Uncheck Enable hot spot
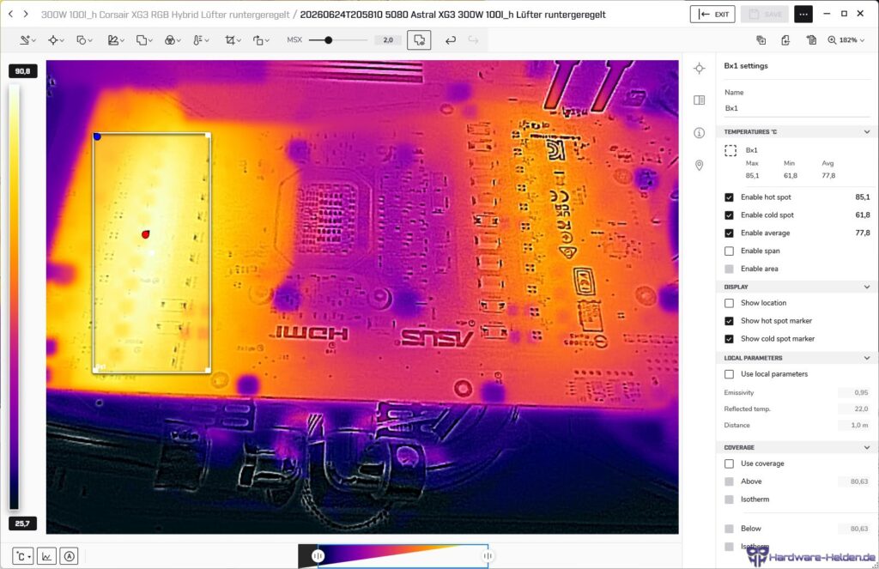The height and width of the screenshot is (569, 879). 729,197
